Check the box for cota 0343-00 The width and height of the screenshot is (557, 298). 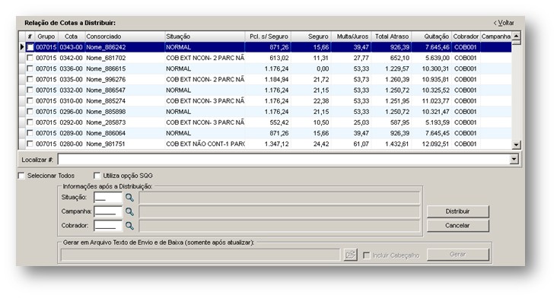pos(30,47)
